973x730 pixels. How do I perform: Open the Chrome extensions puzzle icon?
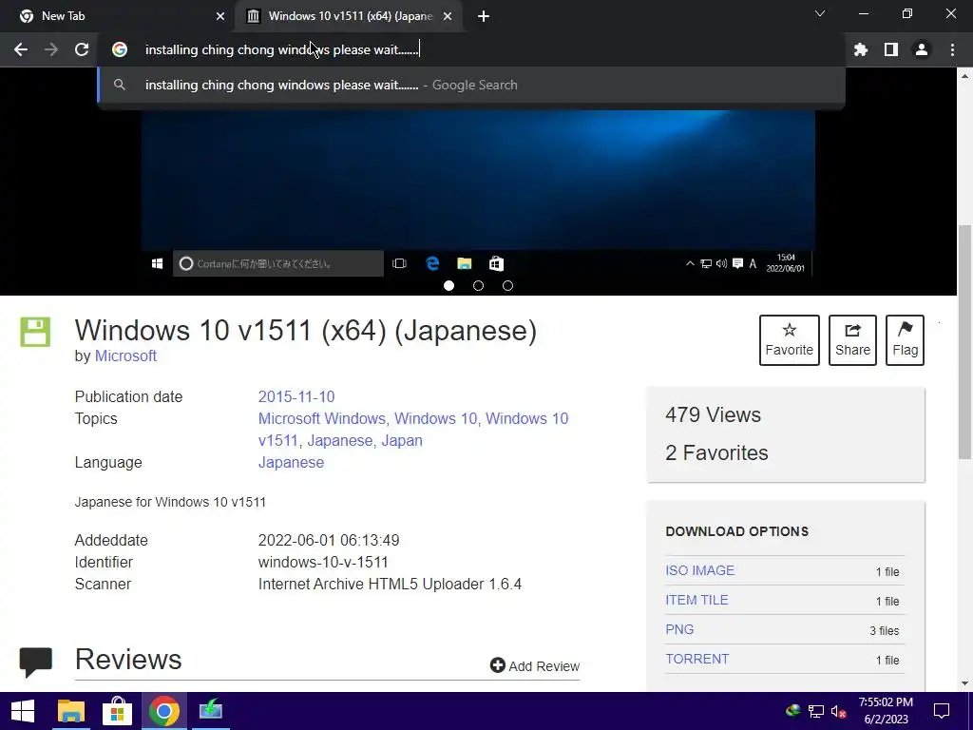[x=861, y=49]
